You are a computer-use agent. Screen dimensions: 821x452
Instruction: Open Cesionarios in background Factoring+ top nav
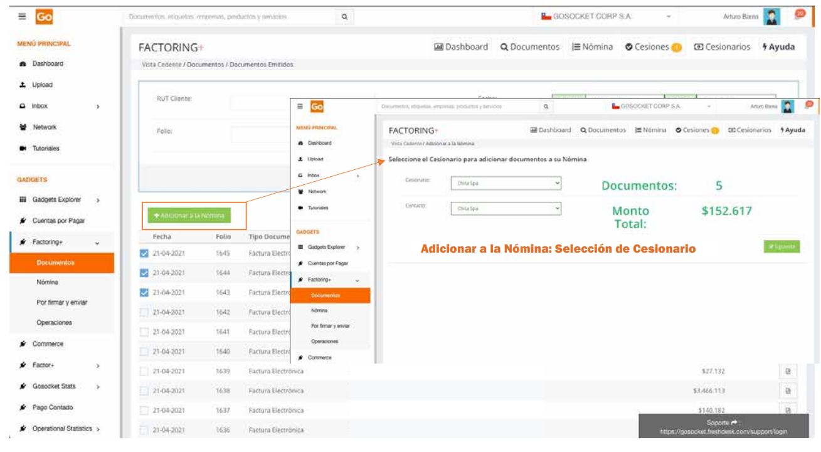click(x=722, y=47)
